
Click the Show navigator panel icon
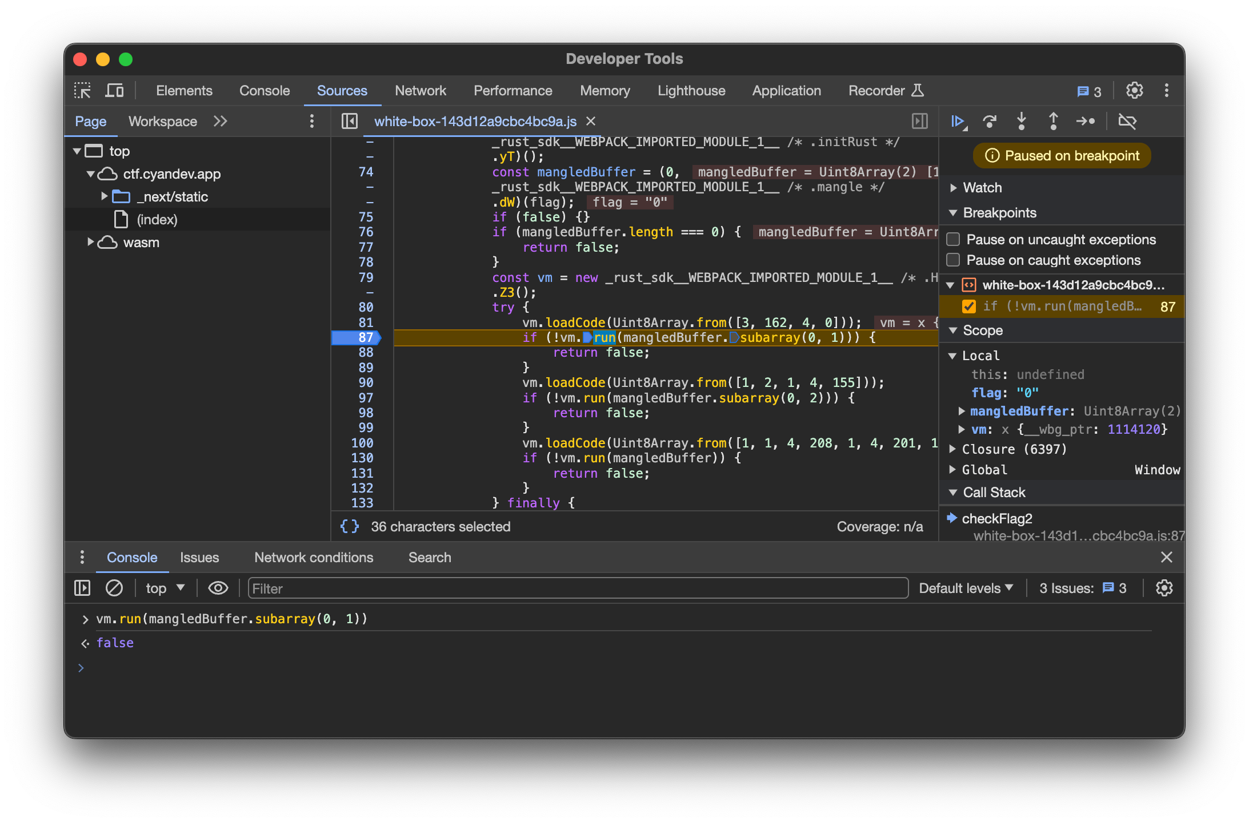349,120
